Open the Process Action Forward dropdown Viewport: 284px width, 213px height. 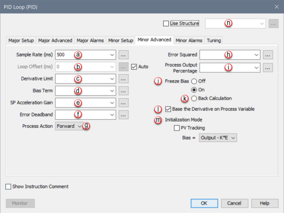68,126
